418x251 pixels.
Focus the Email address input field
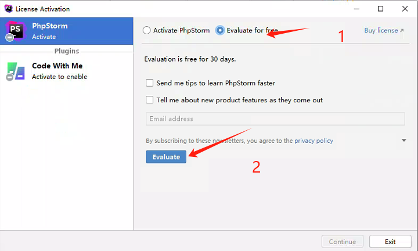point(275,119)
